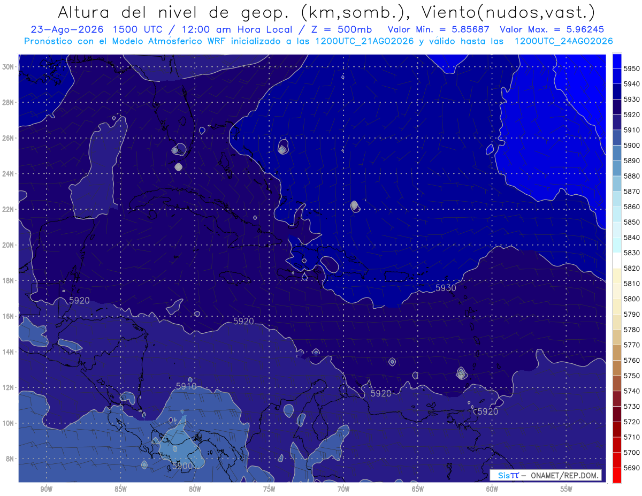Click the 5770 value in the color legend
The image size is (642, 496).
632,345
